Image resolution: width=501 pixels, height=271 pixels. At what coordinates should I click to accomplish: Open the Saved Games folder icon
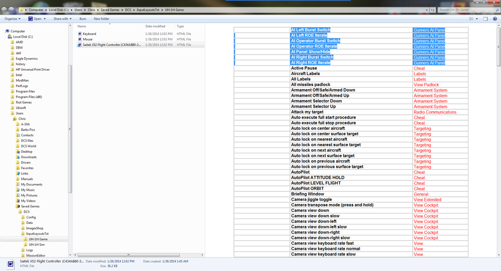coord(18,206)
